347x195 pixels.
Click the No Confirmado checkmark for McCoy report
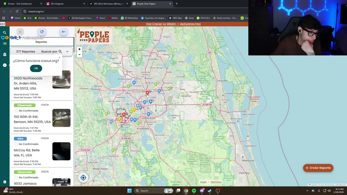point(16,144)
